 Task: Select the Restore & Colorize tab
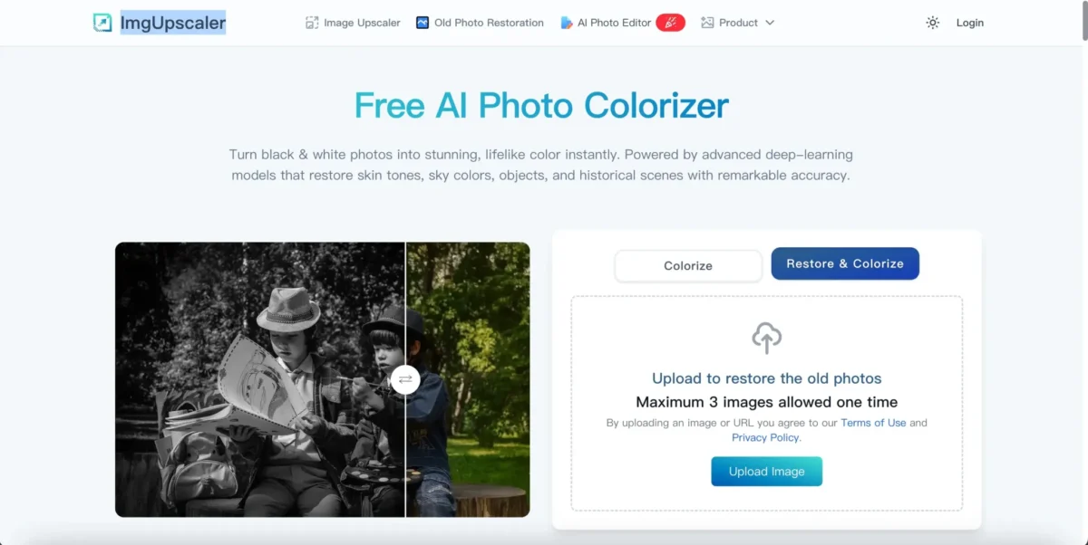[845, 263]
